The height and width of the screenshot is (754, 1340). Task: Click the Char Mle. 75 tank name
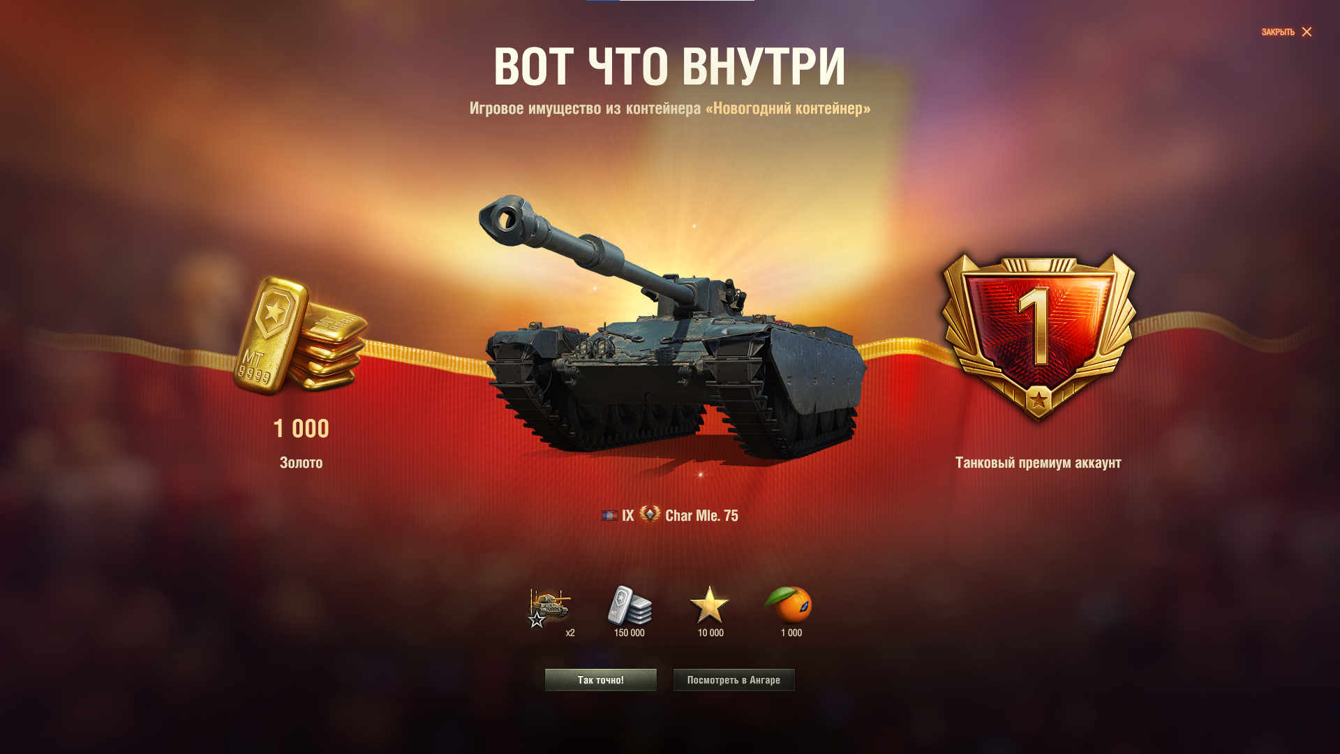coord(701,516)
